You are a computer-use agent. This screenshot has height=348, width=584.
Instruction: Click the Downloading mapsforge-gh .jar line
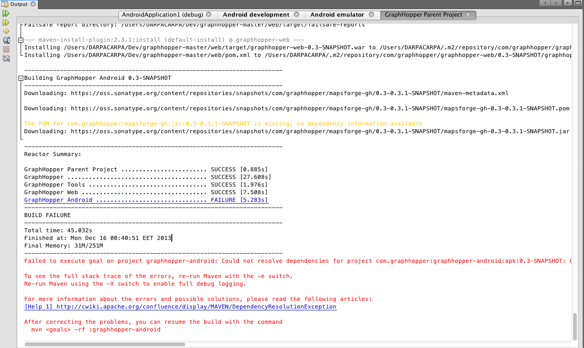point(297,131)
